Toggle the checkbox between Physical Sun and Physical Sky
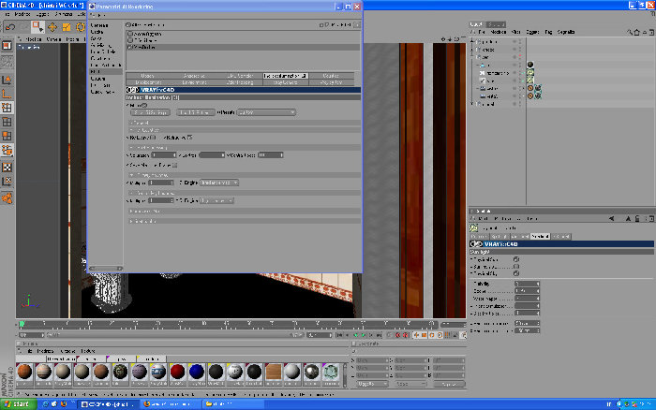The image size is (656, 410). click(x=516, y=266)
